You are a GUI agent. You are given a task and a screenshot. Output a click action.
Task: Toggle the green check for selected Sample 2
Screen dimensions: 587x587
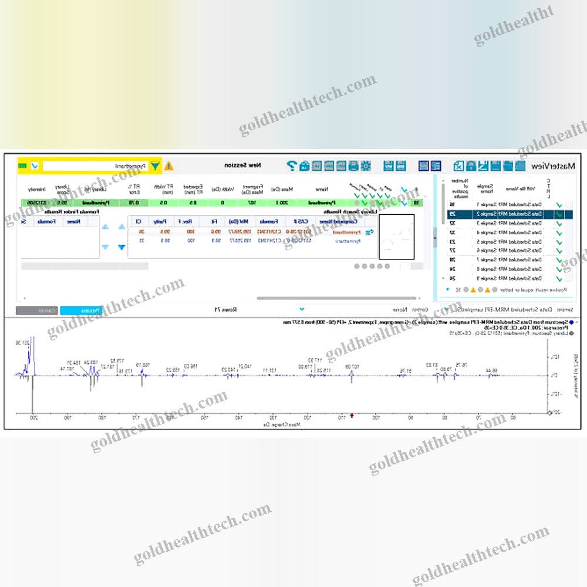(x=559, y=214)
